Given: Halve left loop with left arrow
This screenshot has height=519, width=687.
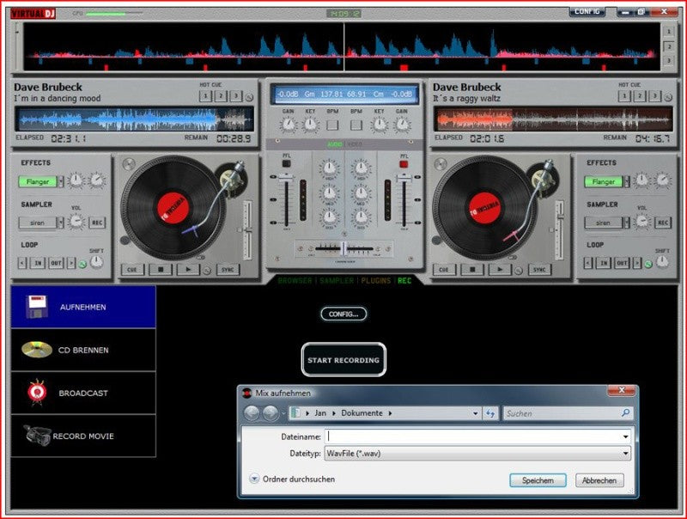Looking at the screenshot, I should tap(22, 263).
